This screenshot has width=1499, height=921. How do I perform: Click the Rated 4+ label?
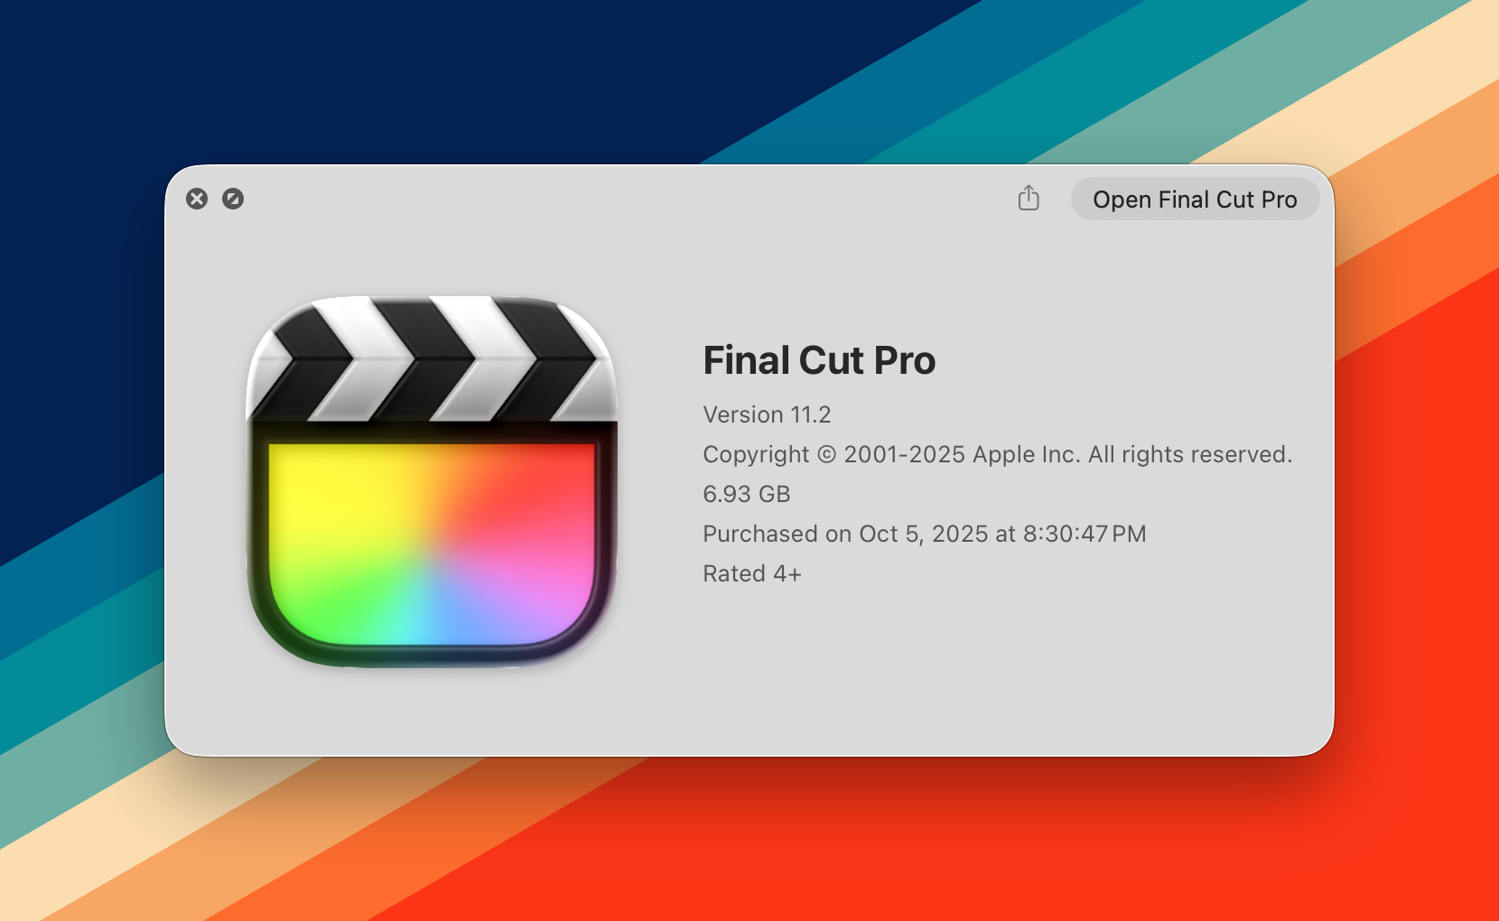tap(752, 573)
